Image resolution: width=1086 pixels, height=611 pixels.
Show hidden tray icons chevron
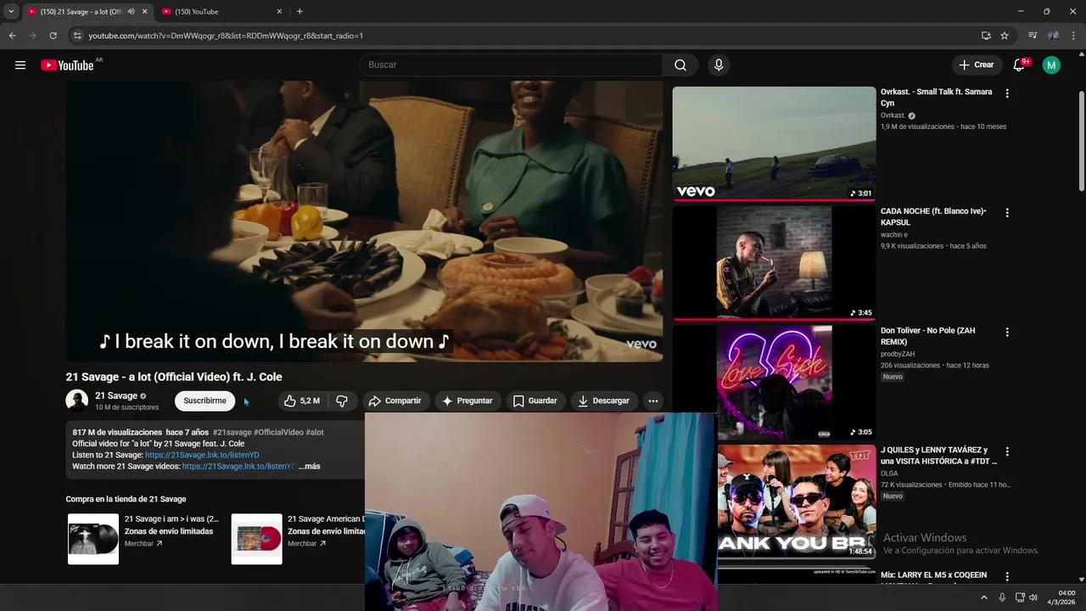pos(984,597)
